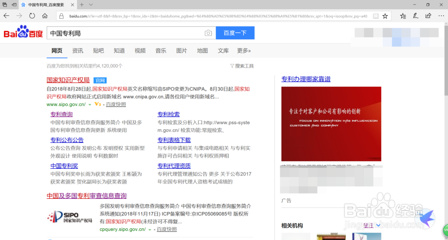This screenshot has width=448, height=240.
Task: Open 专利查询 sublink
Action: coord(61,114)
